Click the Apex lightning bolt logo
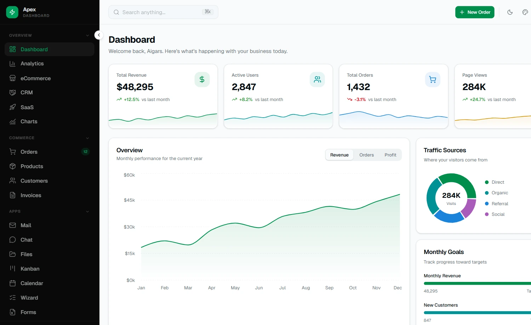 [12, 12]
